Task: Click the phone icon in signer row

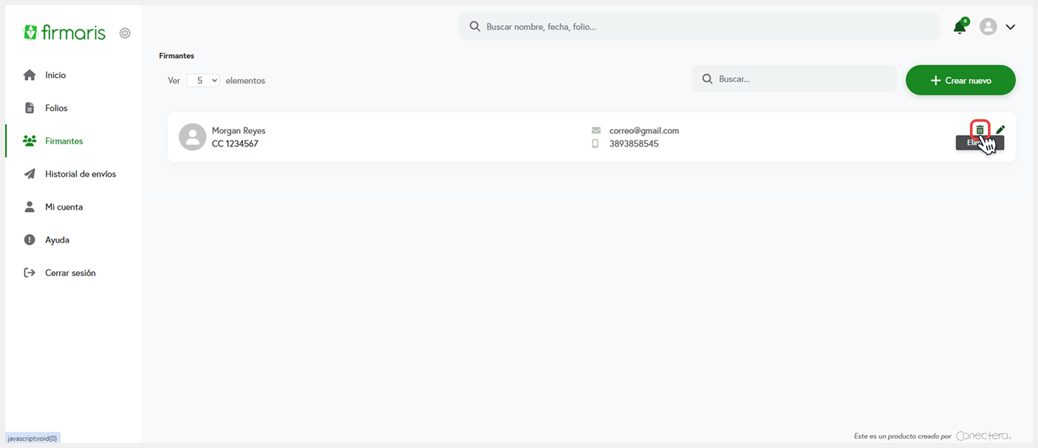Action: click(x=595, y=144)
